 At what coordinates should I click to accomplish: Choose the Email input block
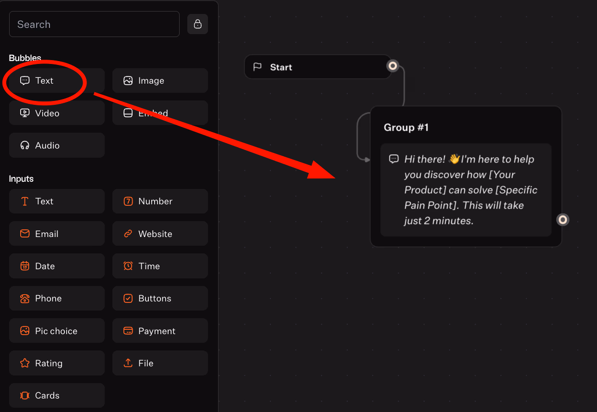point(57,233)
